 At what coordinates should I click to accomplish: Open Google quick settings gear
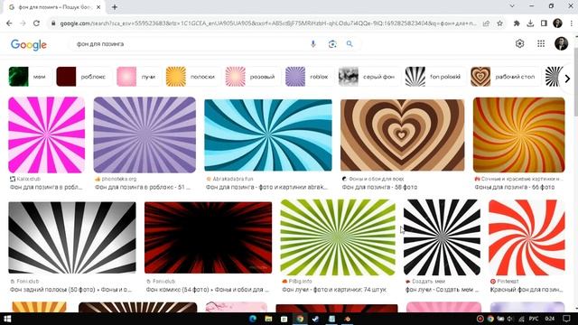tap(520, 43)
